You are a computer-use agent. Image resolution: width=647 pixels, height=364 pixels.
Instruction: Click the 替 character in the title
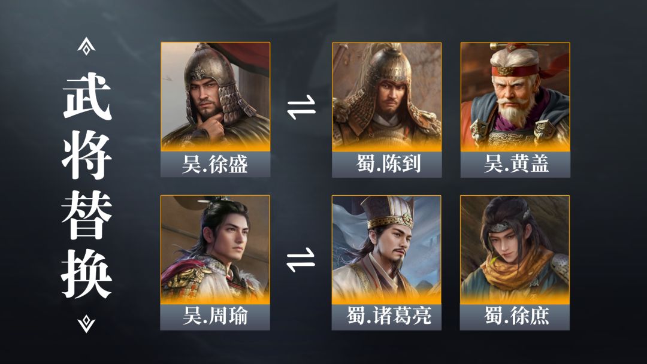click(x=87, y=215)
